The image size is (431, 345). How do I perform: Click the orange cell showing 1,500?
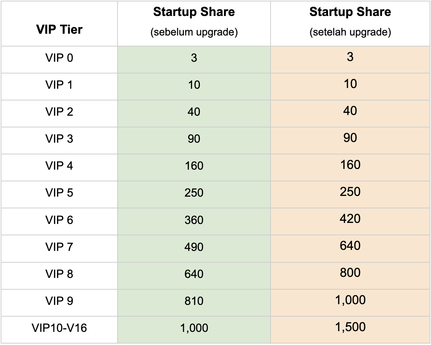coord(350,327)
